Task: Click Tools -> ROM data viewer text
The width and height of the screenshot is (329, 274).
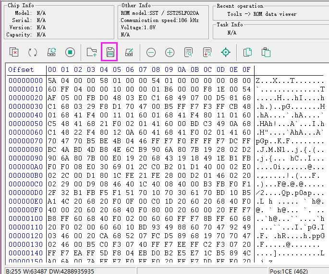Action: coord(262,14)
